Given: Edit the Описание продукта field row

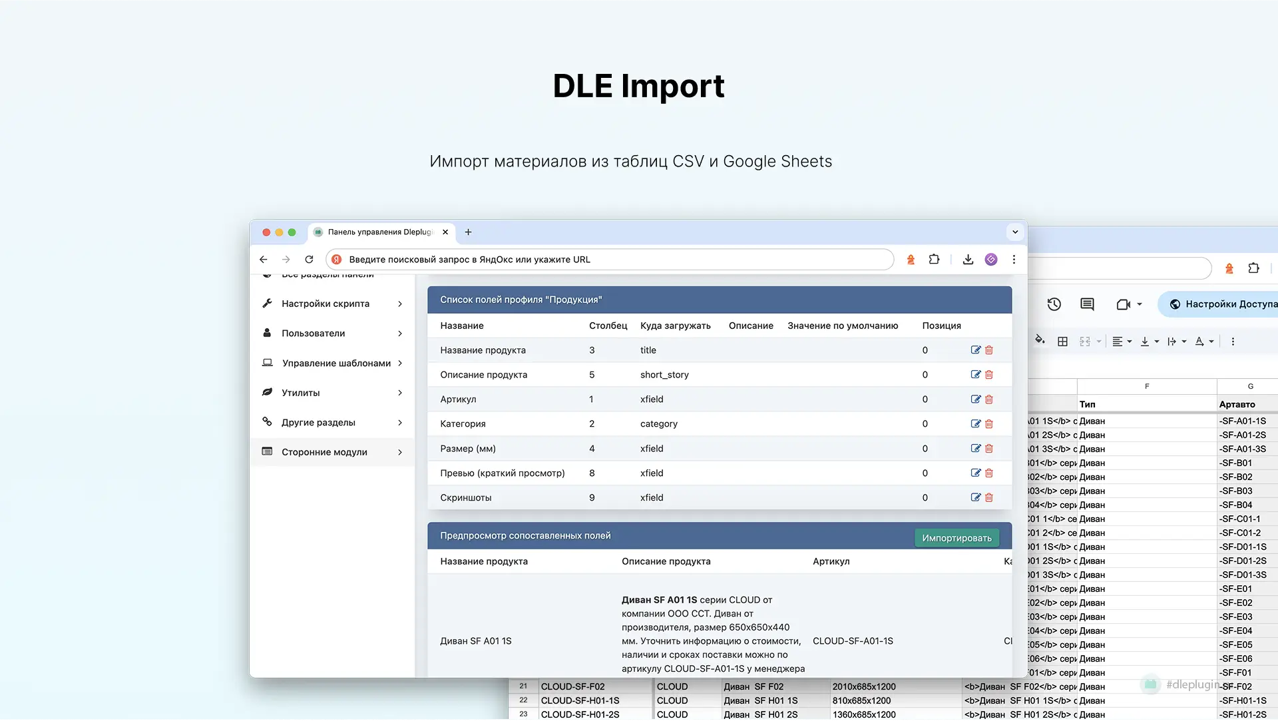Looking at the screenshot, I should click(976, 375).
